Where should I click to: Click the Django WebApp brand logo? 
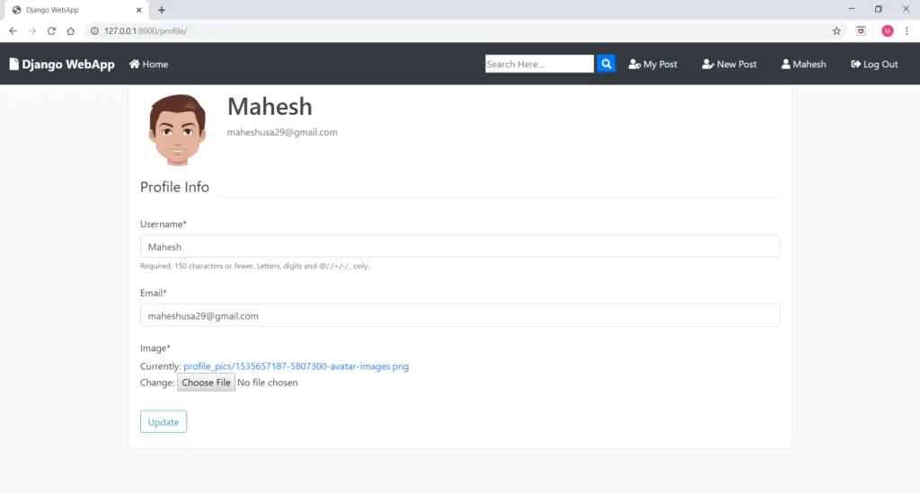click(x=62, y=65)
